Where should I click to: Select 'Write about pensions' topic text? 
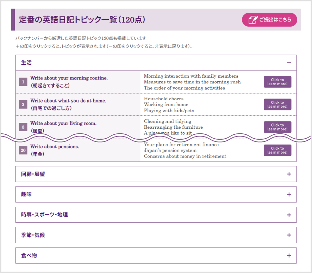point(55,147)
